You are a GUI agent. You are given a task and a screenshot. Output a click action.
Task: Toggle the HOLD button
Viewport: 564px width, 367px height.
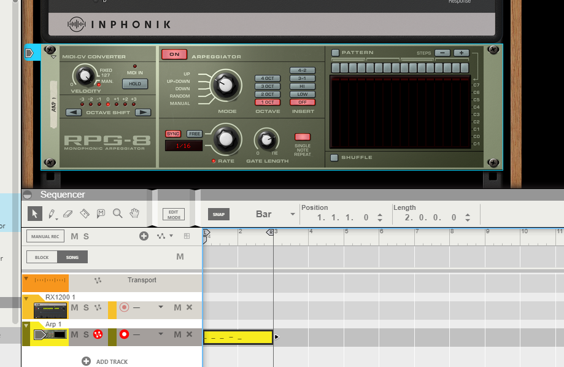pos(135,84)
